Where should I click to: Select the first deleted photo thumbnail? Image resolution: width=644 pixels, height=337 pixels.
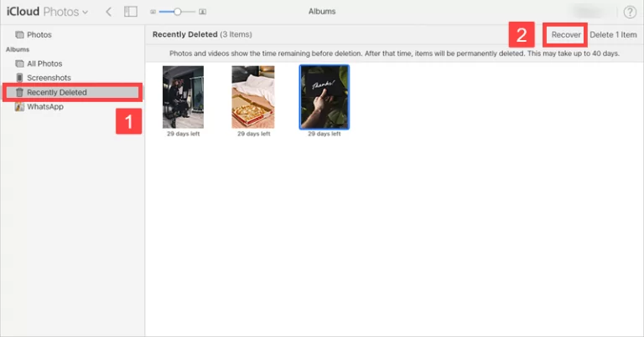(183, 97)
